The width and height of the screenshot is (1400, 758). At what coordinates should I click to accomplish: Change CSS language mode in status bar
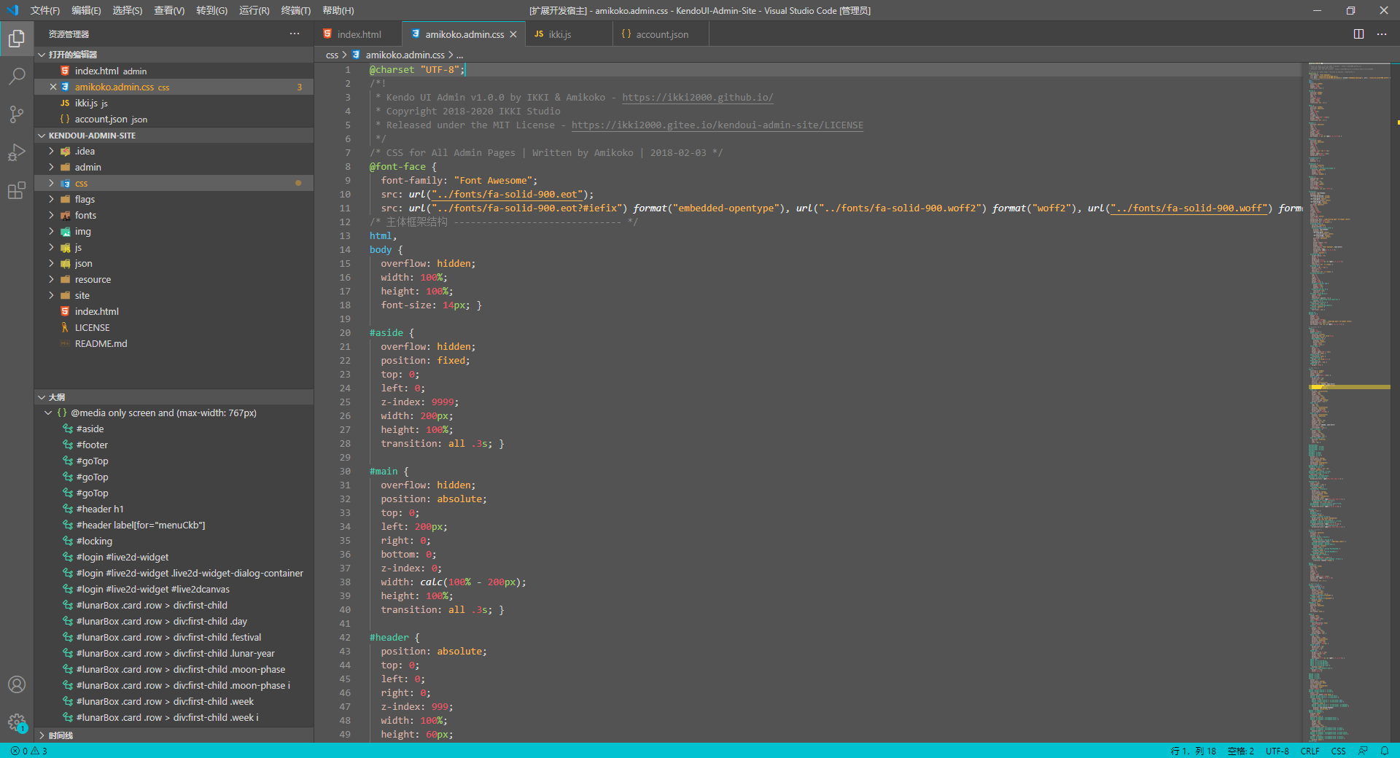1339,751
